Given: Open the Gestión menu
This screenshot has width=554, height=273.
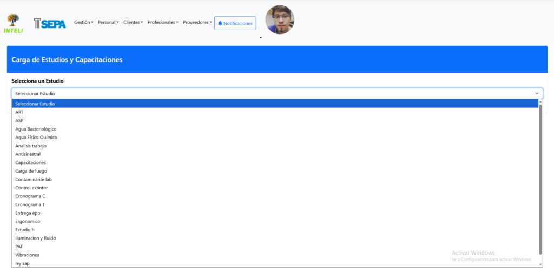Looking at the screenshot, I should pyautogui.click(x=83, y=22).
